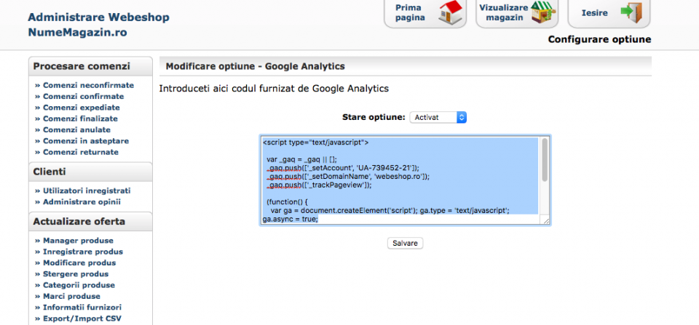Go to Administrare opinii

click(x=82, y=201)
